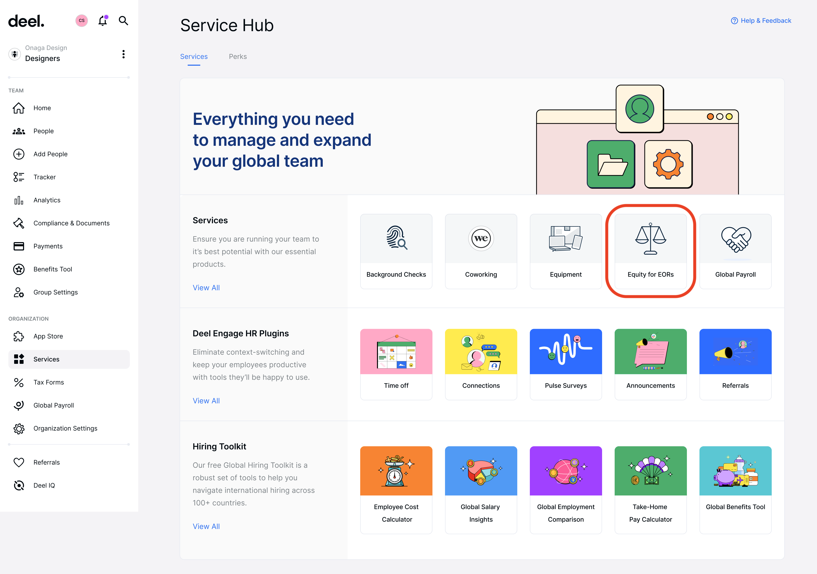Click View All under Services

tap(206, 288)
